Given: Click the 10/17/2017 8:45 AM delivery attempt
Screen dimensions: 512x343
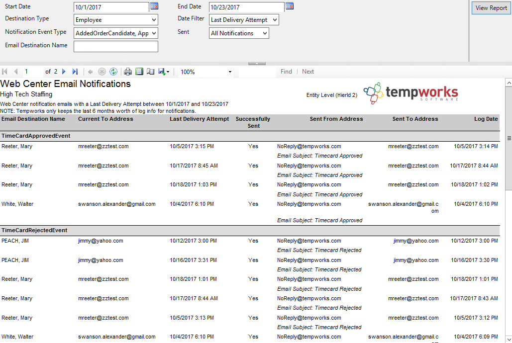Looking at the screenshot, I should (x=194, y=166).
